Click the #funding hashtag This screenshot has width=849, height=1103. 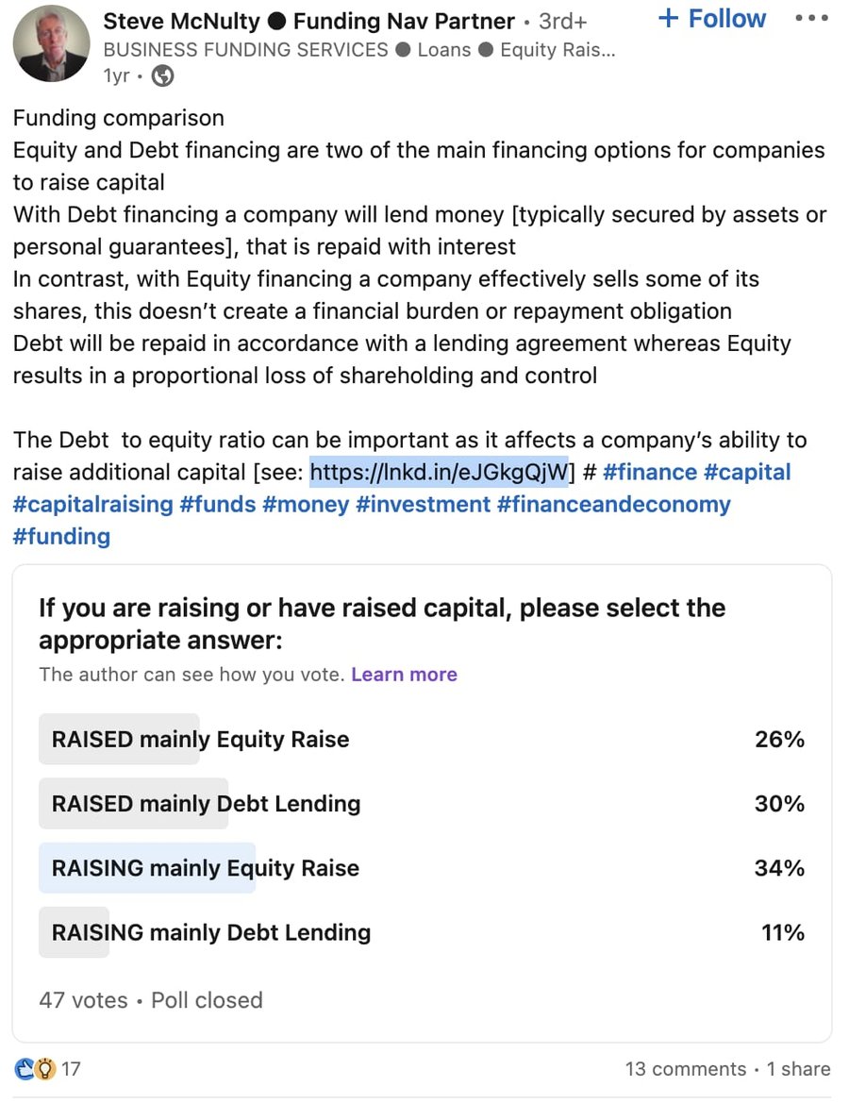pyautogui.click(x=61, y=536)
